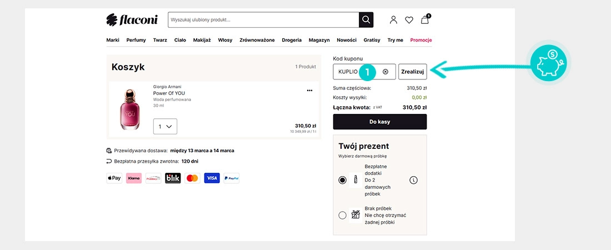This screenshot has height=250, width=611.
Task: Click the Koszty wysyłki 0,00 zł value
Action: point(419,98)
